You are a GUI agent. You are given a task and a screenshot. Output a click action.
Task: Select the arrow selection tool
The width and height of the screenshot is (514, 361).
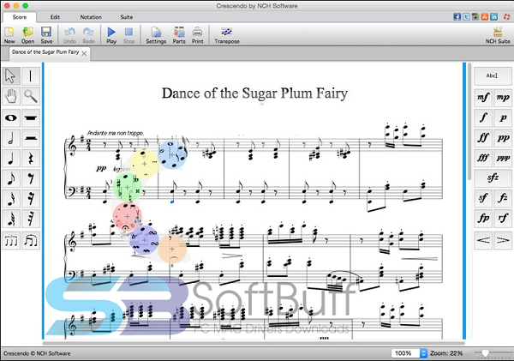pos(11,75)
